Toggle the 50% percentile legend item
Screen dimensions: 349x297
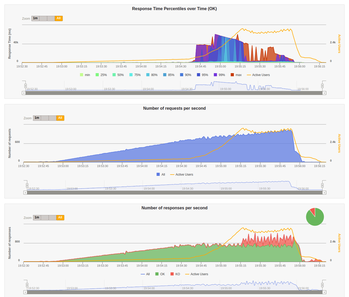click(x=118, y=75)
